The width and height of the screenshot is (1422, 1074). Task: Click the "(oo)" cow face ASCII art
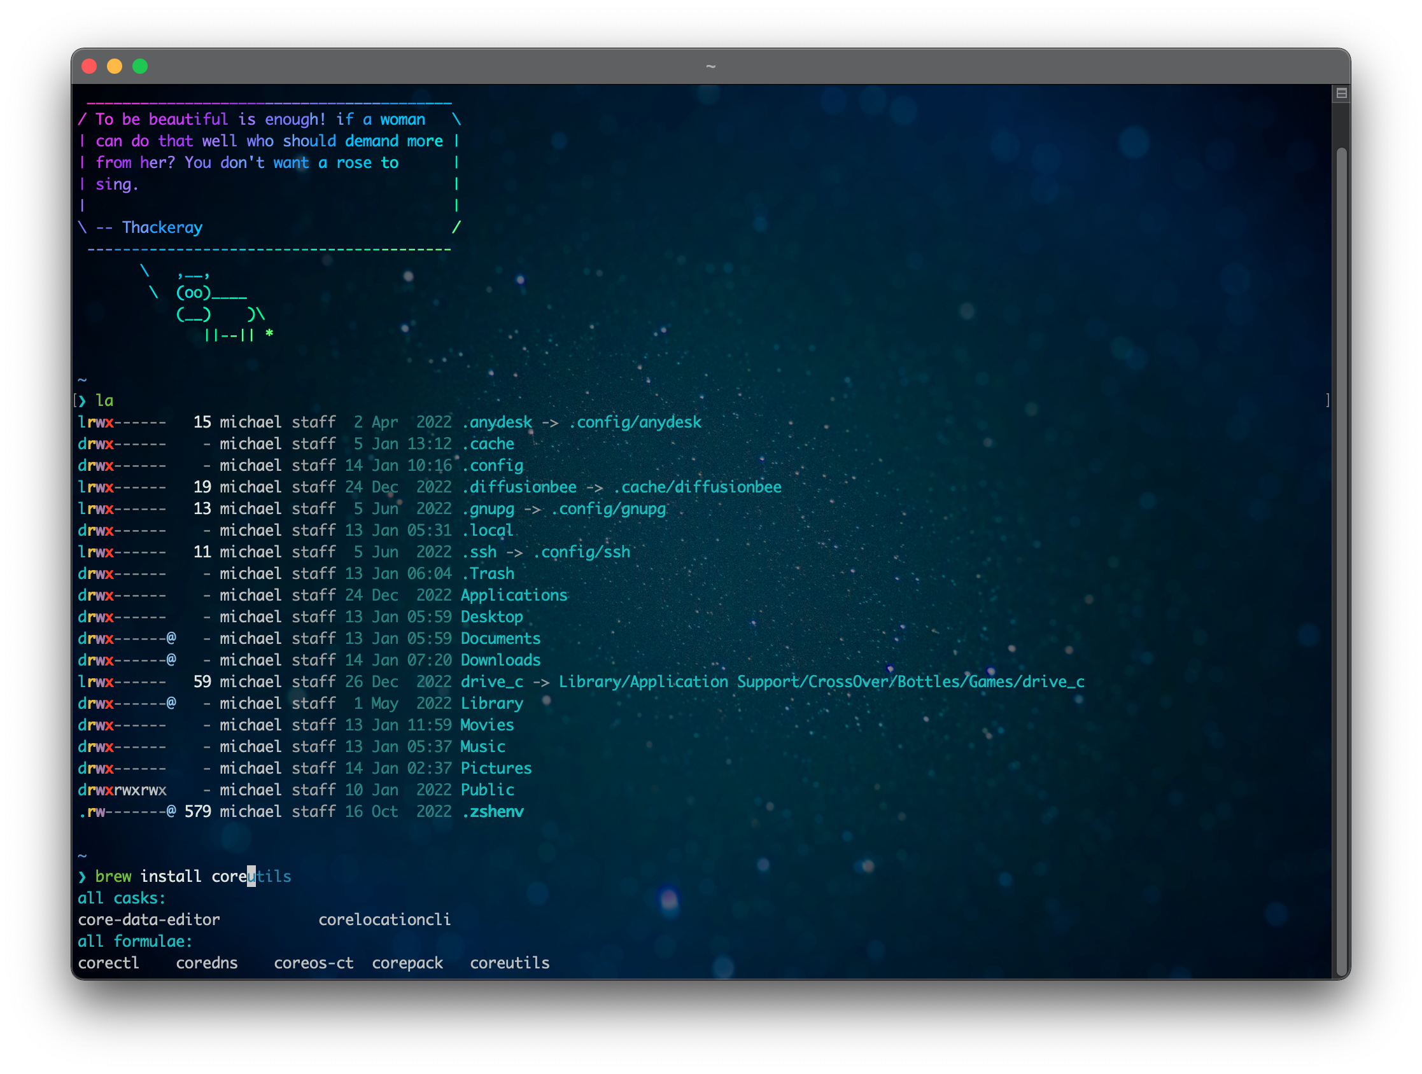tap(194, 293)
